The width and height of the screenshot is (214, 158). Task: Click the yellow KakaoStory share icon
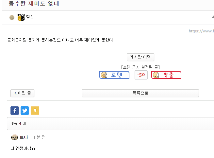(35, 111)
